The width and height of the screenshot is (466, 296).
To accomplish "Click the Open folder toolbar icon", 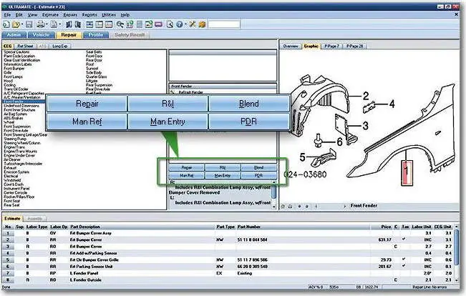I will click(x=16, y=24).
